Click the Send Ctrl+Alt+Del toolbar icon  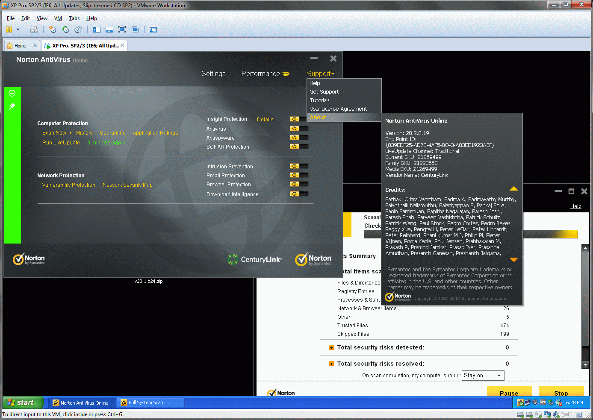pyautogui.click(x=34, y=29)
